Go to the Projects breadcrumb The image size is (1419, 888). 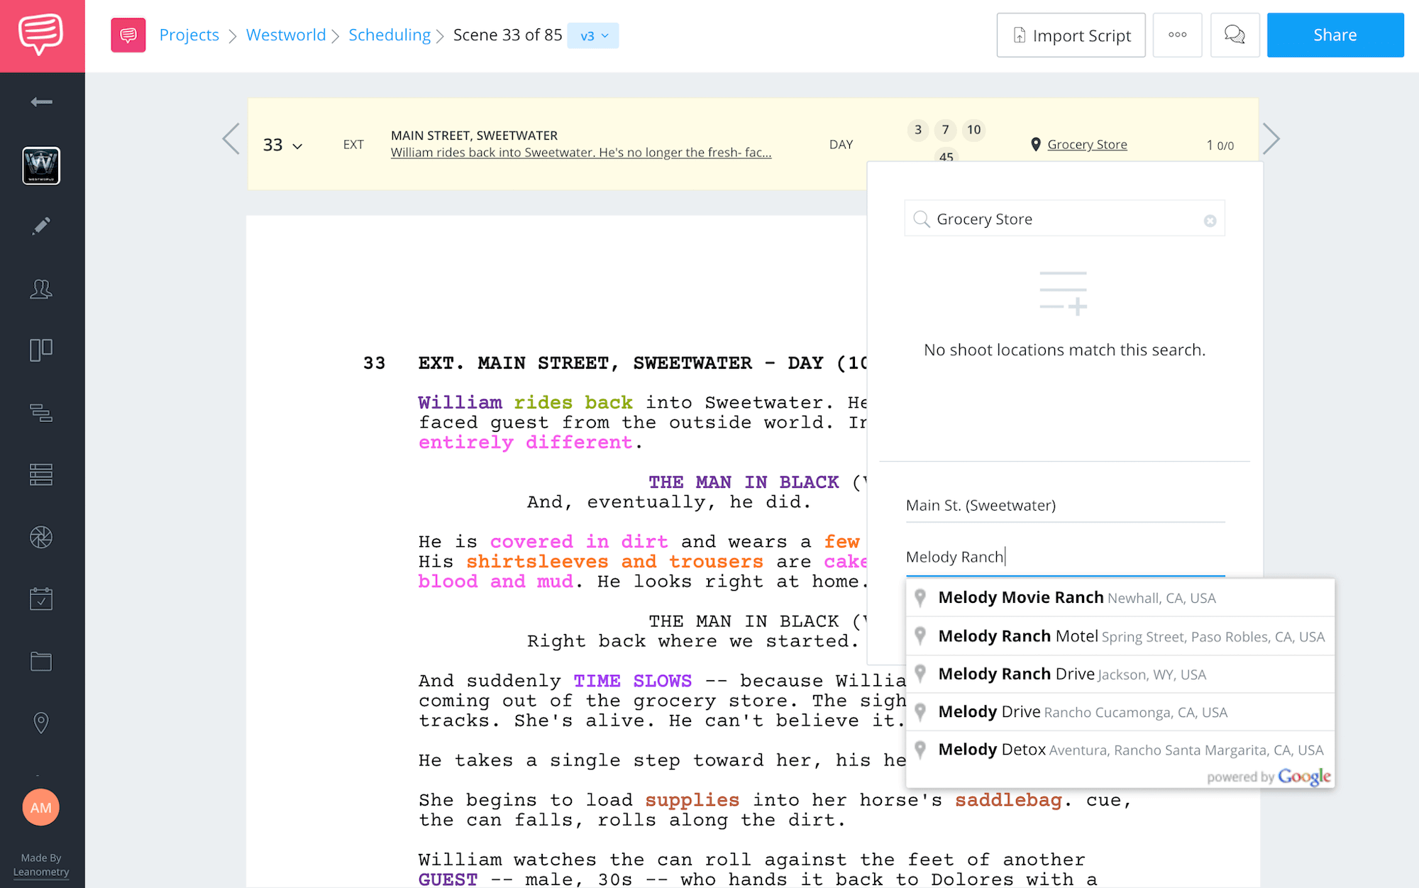pos(189,35)
